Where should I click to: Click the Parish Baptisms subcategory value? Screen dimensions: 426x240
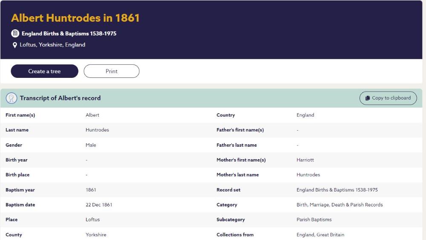[314, 220]
